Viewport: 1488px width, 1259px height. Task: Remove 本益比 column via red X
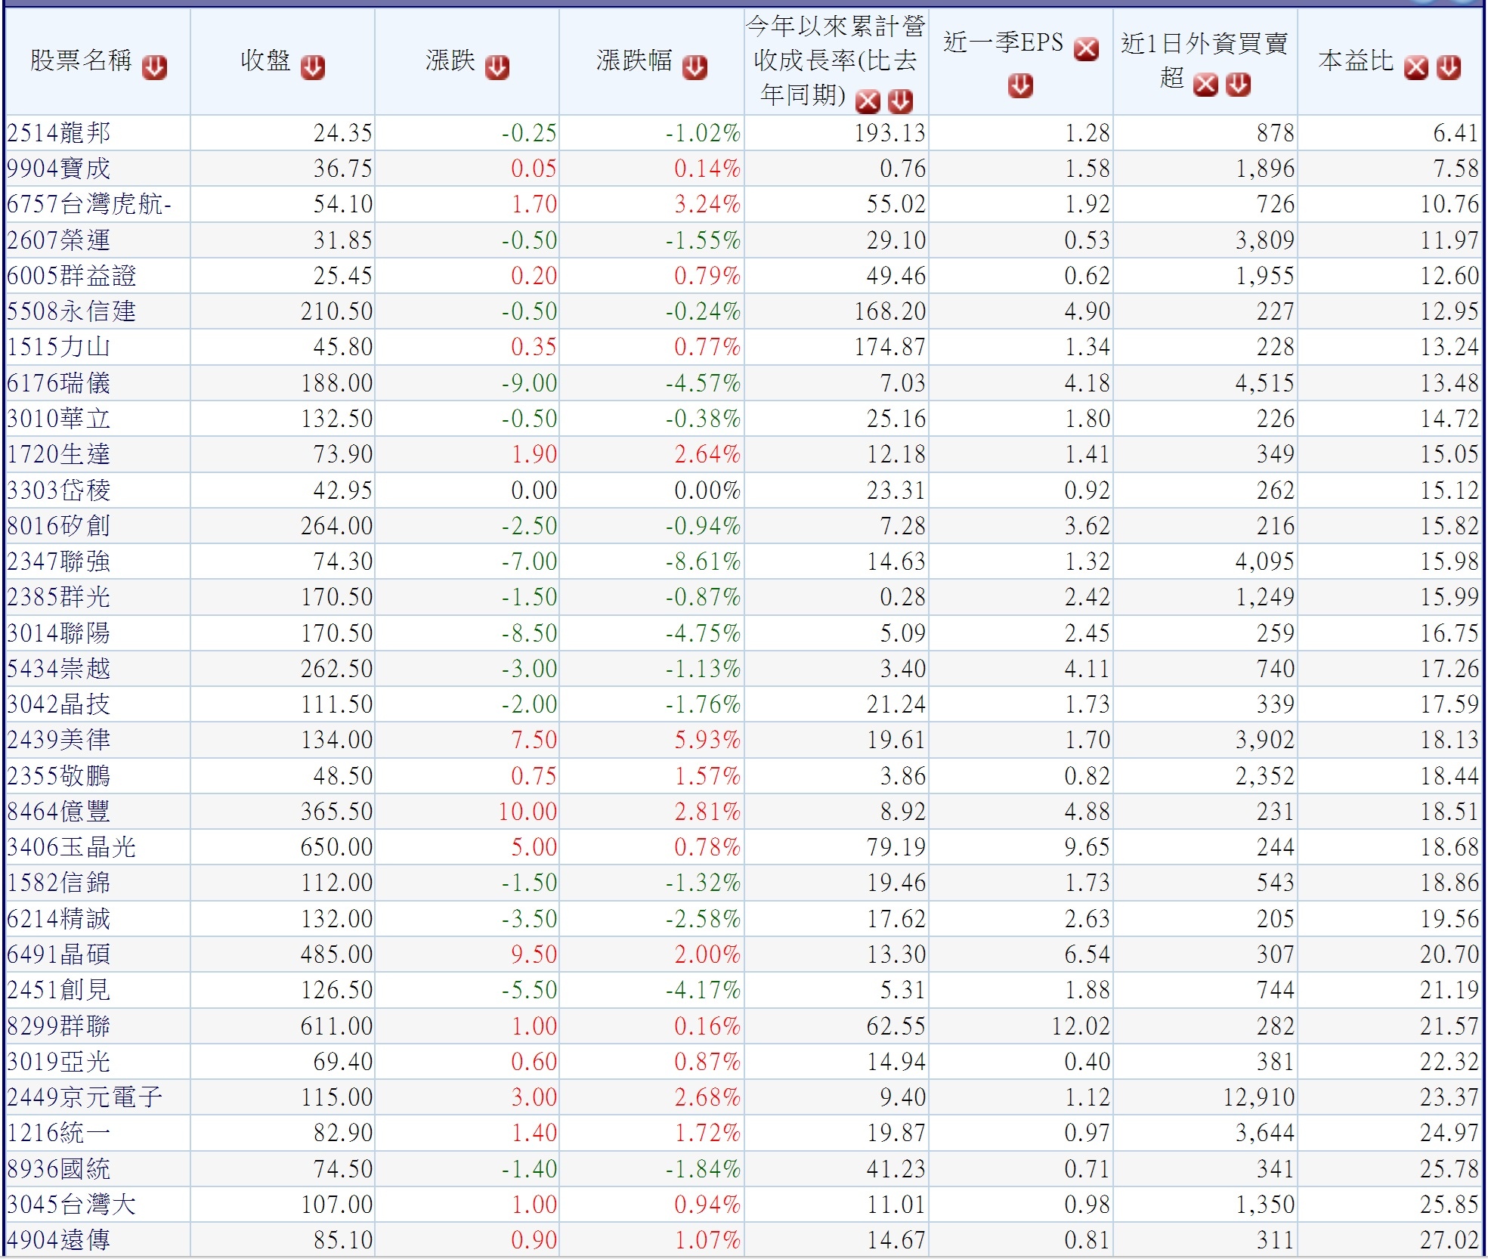coord(1415,67)
